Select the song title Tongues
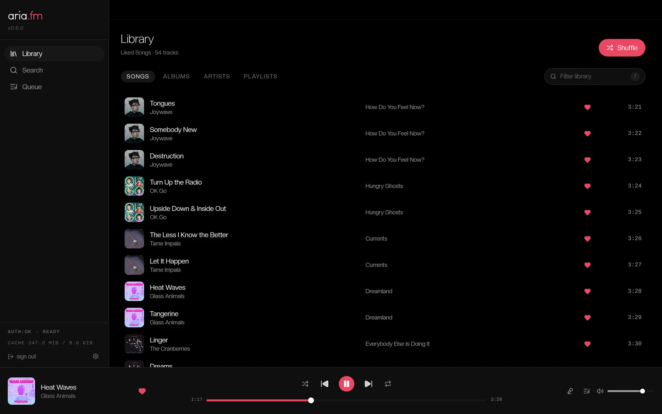This screenshot has width=662, height=414. pos(162,103)
